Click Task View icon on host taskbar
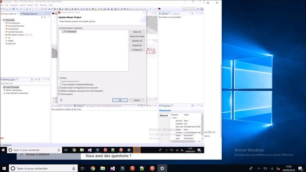306x172 pixels. pyautogui.click(x=83, y=168)
